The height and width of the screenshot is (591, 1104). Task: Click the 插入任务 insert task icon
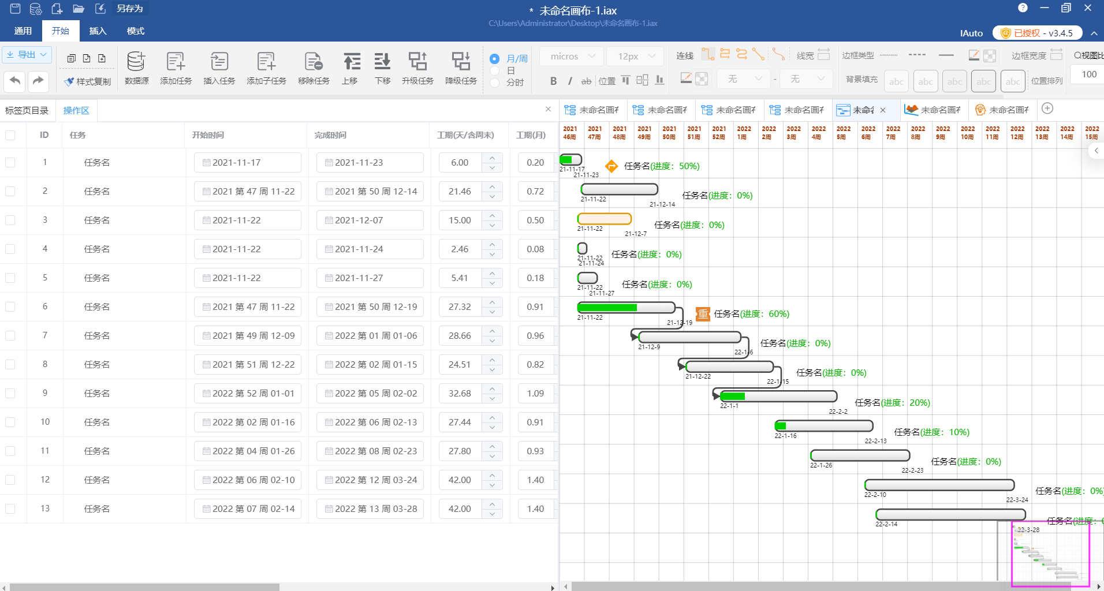click(x=219, y=61)
